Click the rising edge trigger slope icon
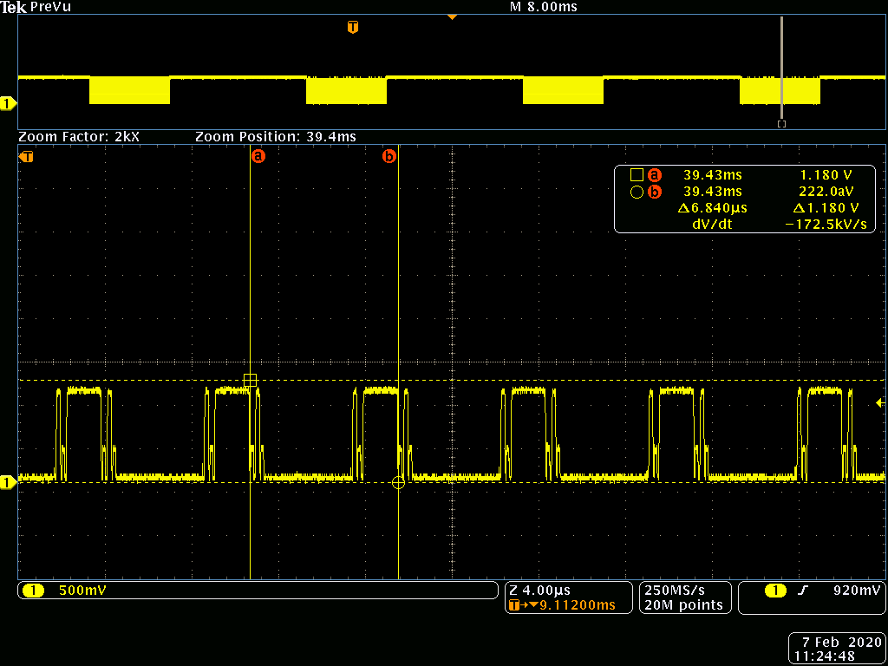 (801, 591)
